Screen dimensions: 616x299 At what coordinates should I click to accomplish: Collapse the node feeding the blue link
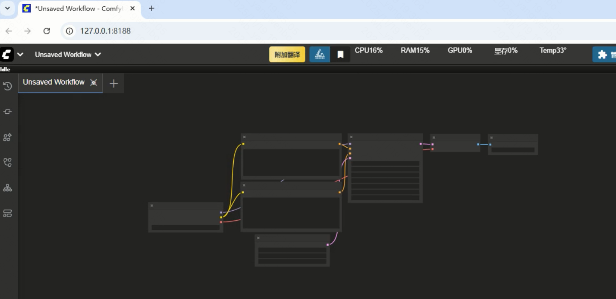pyautogui.click(x=434, y=137)
